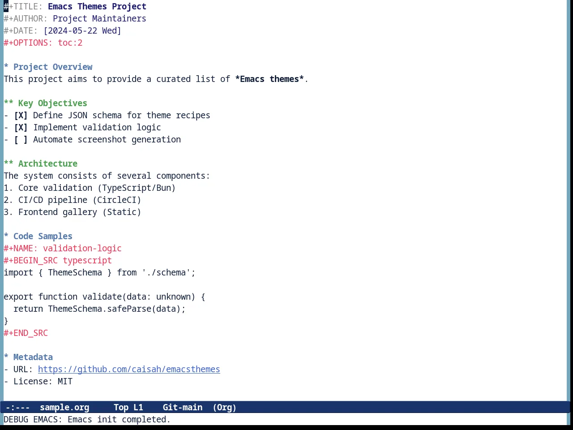This screenshot has height=430, width=573.
Task: Click list item '1. Core validation (TypeScript/Bun)'
Action: tap(90, 188)
